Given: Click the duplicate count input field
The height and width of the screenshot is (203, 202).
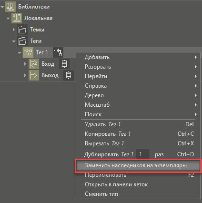Looking at the screenshot, I should pos(143,154).
